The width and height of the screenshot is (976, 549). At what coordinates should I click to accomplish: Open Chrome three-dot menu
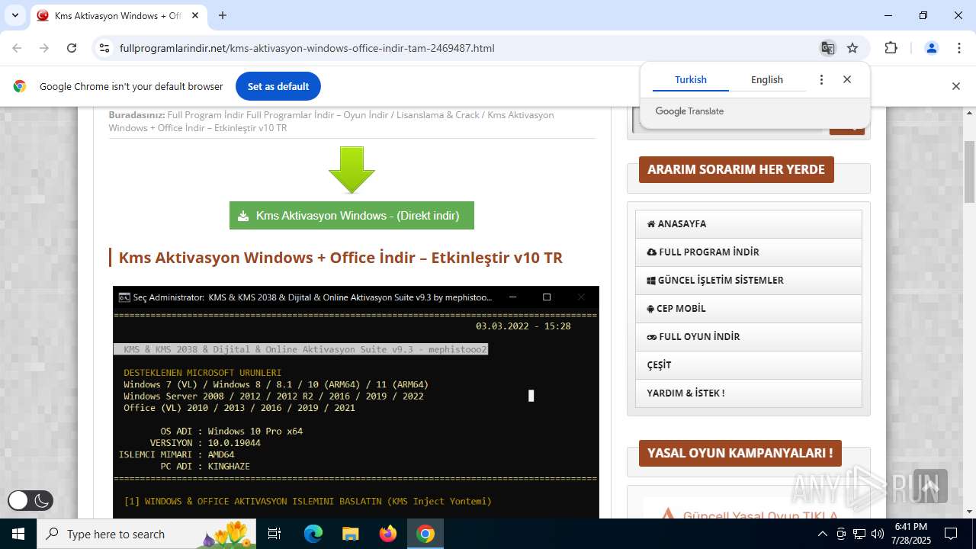tap(959, 48)
